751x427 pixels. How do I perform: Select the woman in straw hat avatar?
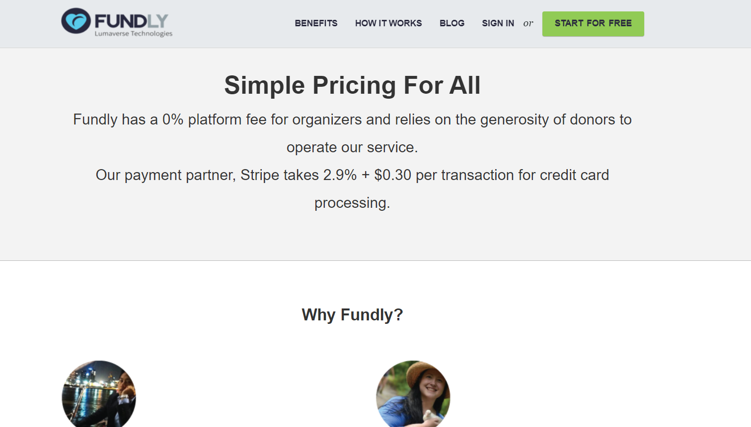[x=413, y=395]
